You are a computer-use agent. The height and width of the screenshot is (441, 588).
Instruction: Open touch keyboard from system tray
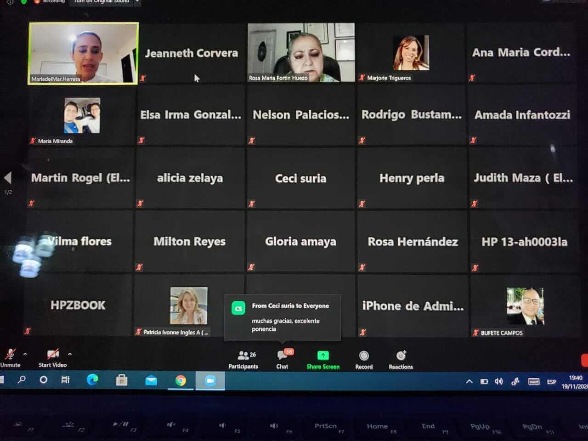534,382
